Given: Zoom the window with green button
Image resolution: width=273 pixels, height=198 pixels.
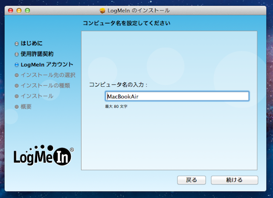Looking at the screenshot, I should pos(27,11).
